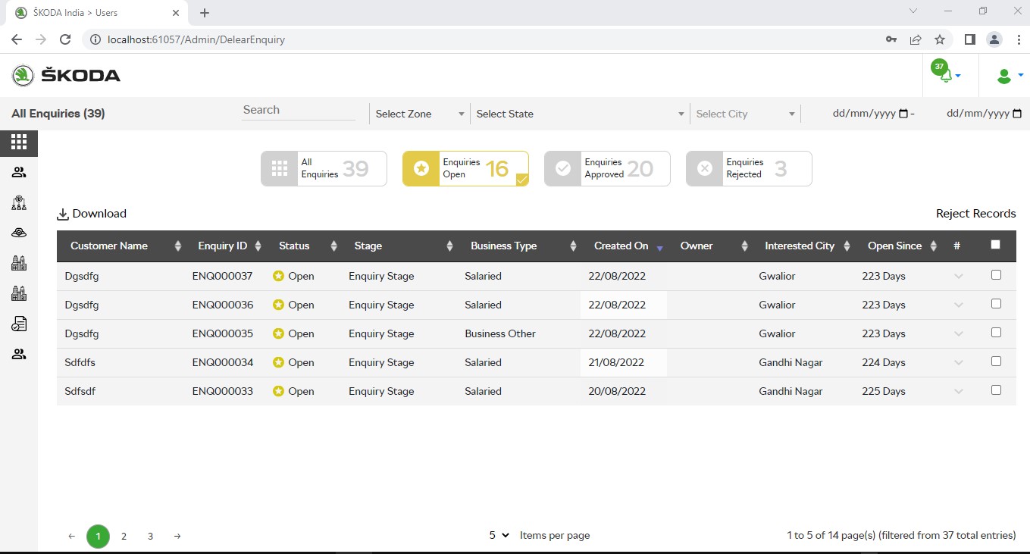Viewport: 1030px width, 554px height.
Task: Expand the row chevron for ENQ000037
Action: (959, 277)
